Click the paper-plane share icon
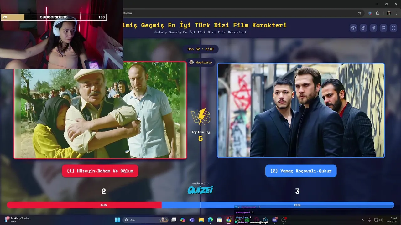The height and width of the screenshot is (225, 401). (373, 28)
